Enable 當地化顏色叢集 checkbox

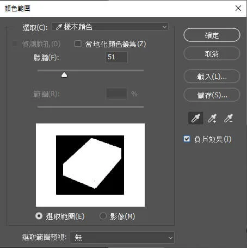(78, 44)
